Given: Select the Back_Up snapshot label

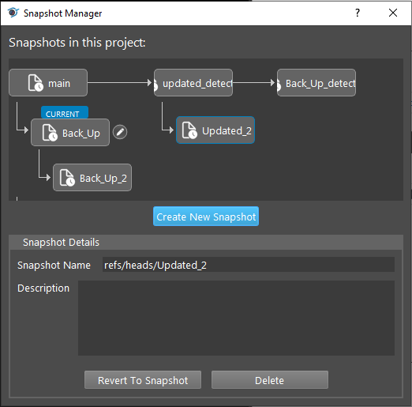Looking at the screenshot, I should [81, 134].
